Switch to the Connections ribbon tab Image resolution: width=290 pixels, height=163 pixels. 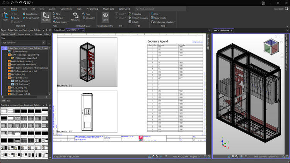click(66, 9)
